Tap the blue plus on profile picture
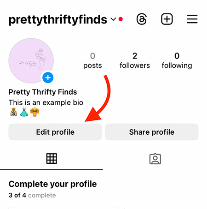The height and width of the screenshot is (209, 207). tap(48, 78)
